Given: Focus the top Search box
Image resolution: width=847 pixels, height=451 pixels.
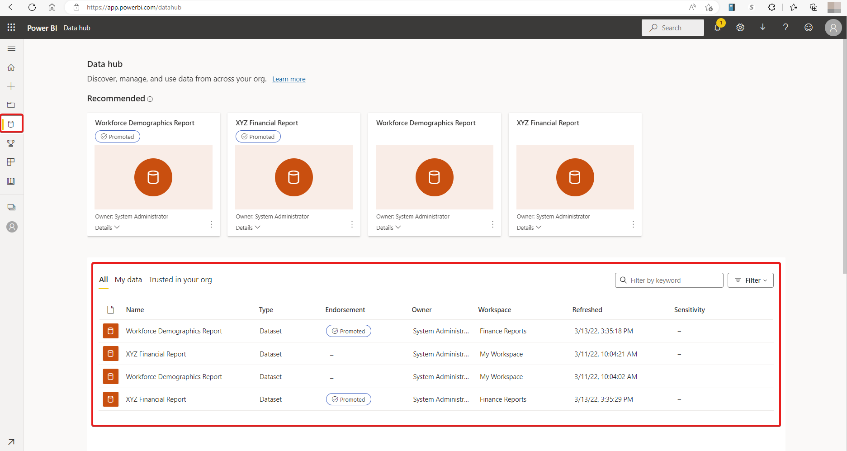Looking at the screenshot, I should [672, 28].
